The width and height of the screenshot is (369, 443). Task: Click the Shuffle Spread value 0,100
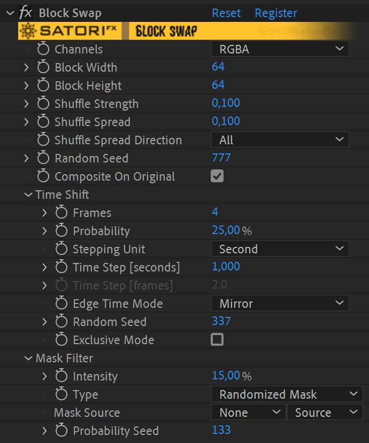[226, 121]
